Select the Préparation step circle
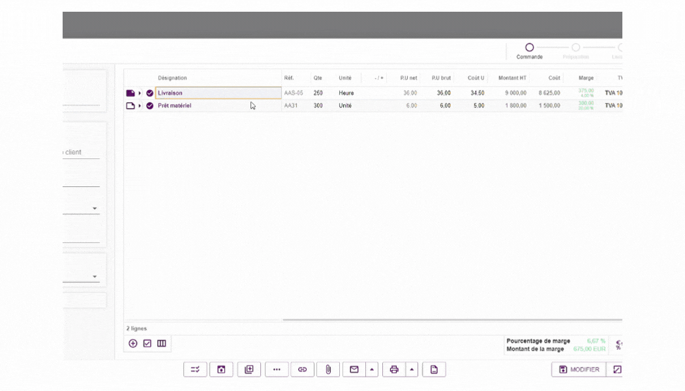Screen dimensions: 685x391 coord(576,47)
